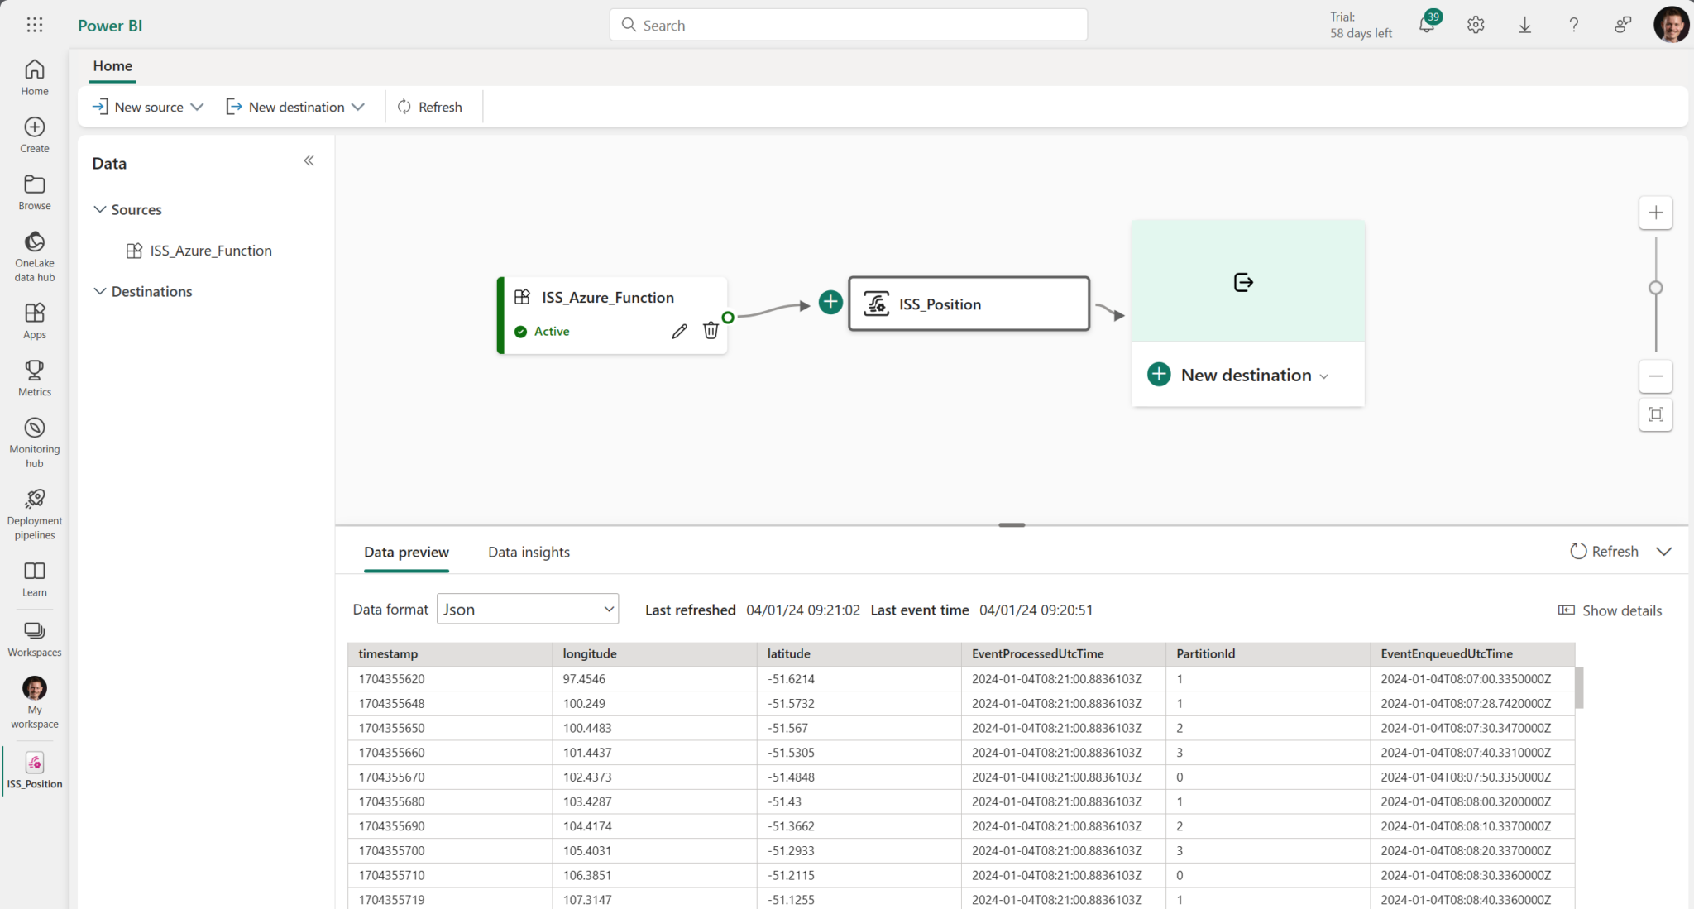Select the Home tab above the toolbar
This screenshot has width=1694, height=909.
pyautogui.click(x=112, y=65)
